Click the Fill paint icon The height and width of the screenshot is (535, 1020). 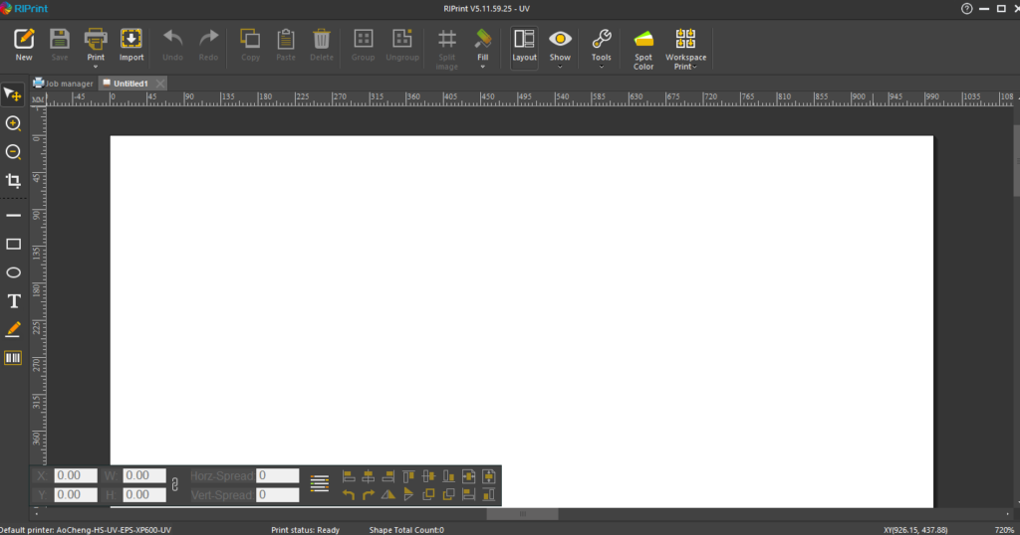[483, 39]
